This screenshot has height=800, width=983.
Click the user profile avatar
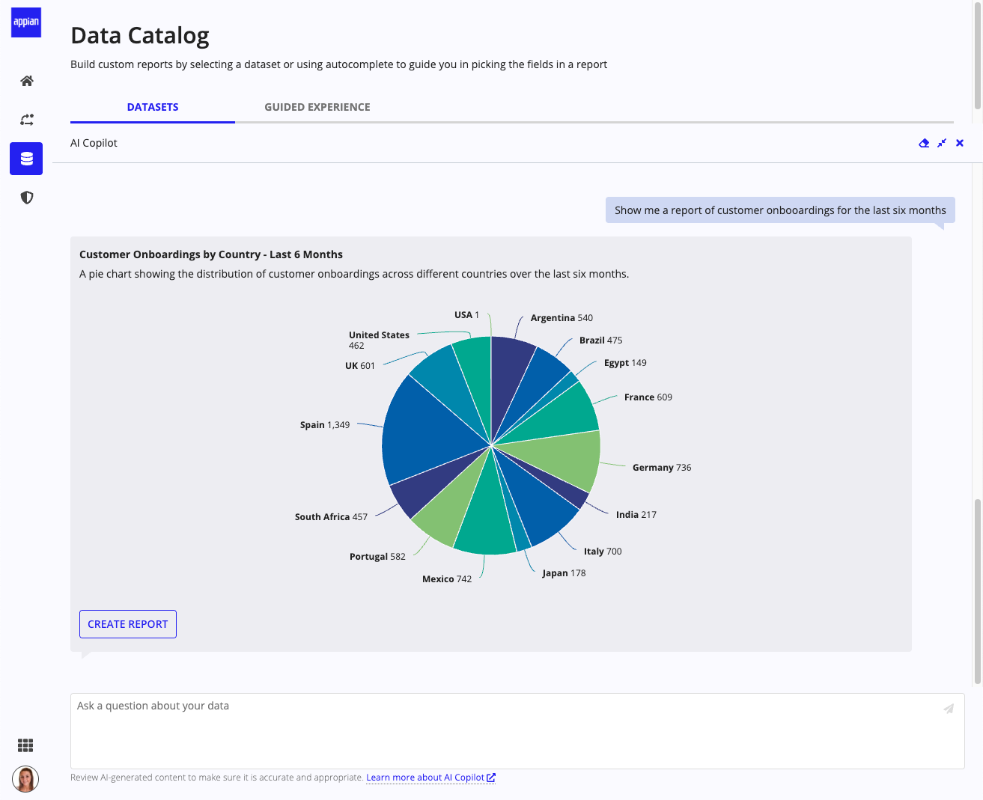click(x=25, y=779)
